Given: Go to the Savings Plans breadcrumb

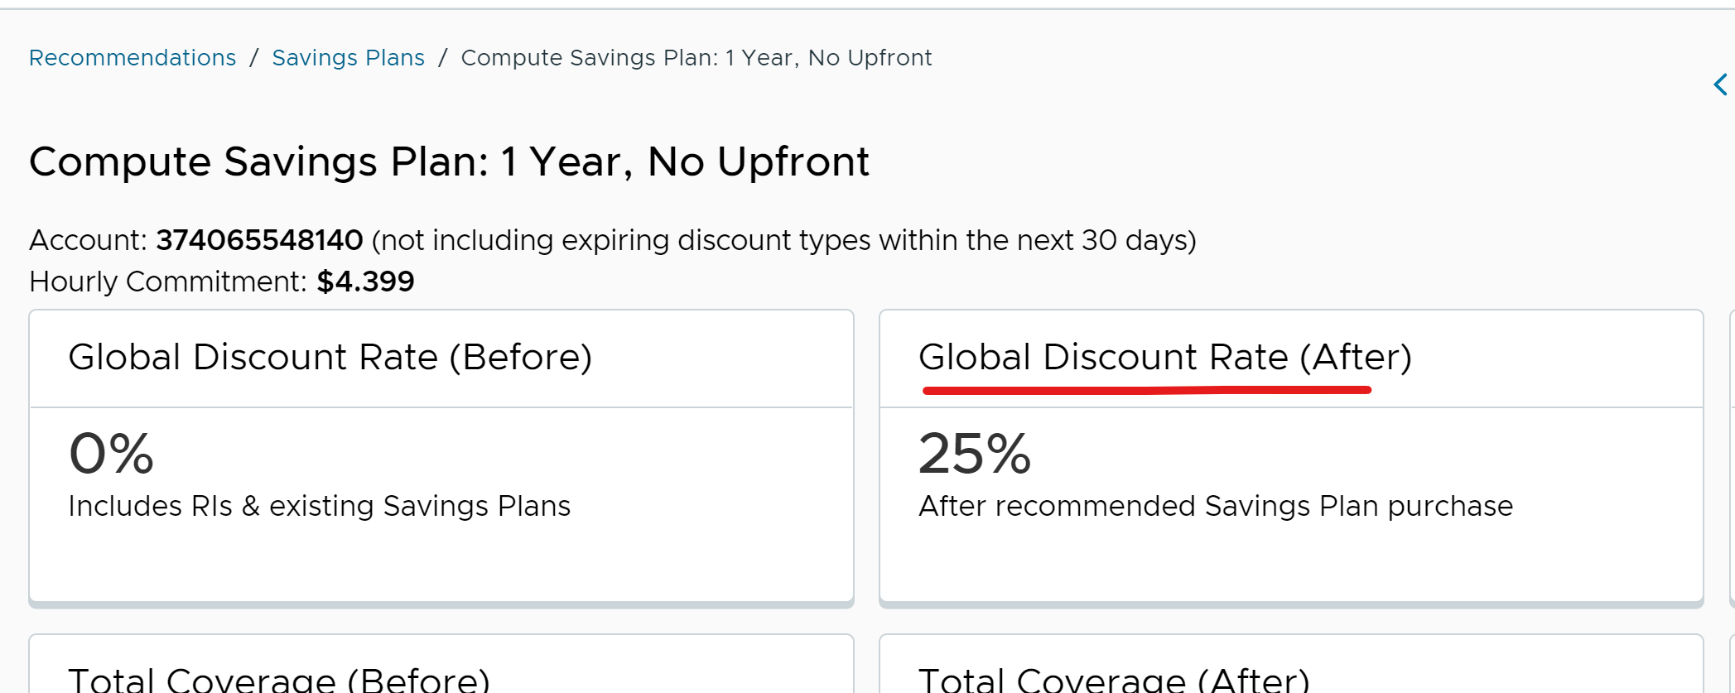Looking at the screenshot, I should click(348, 58).
